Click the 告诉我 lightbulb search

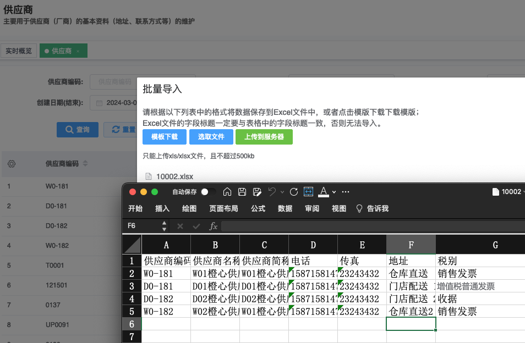[373, 208]
